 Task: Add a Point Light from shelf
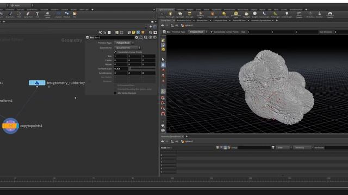click(170, 15)
